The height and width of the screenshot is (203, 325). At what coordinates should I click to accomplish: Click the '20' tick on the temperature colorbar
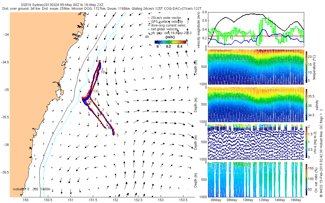pyautogui.click(x=310, y=57)
